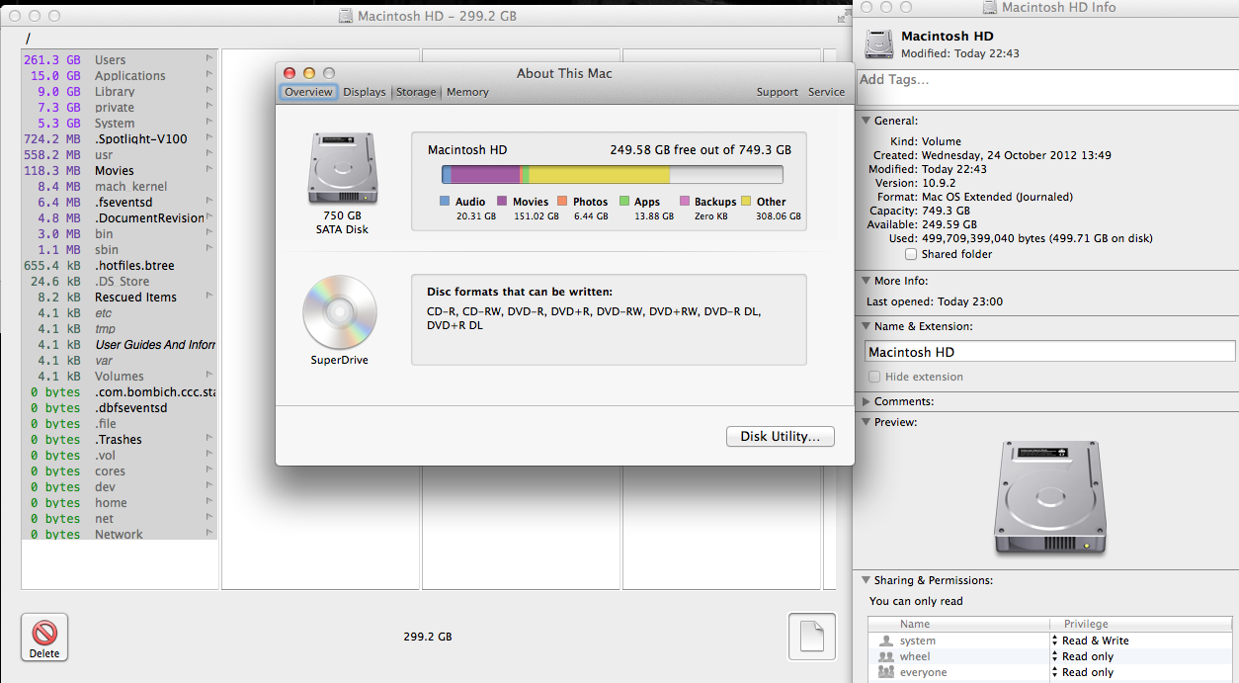
Task: Collapse the Preview section
Action: click(x=866, y=422)
